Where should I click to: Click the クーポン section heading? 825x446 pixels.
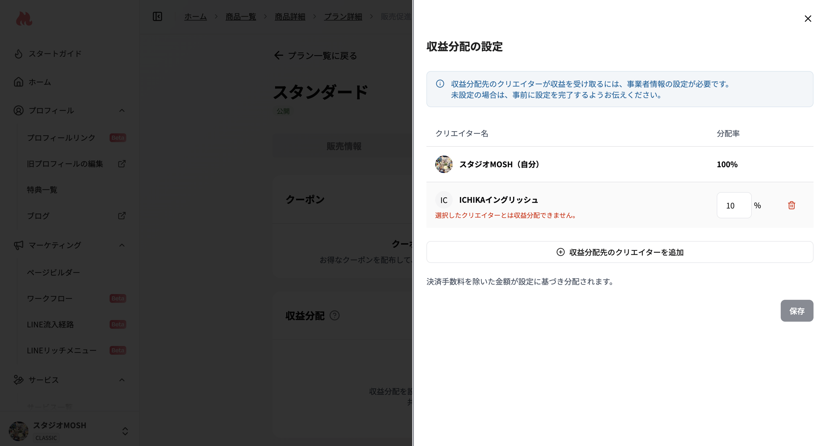pyautogui.click(x=305, y=199)
